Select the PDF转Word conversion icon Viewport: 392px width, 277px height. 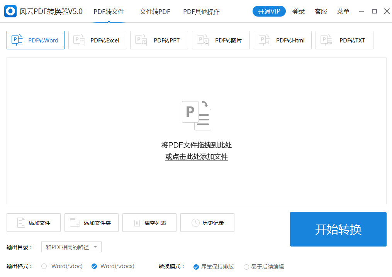click(x=17, y=40)
